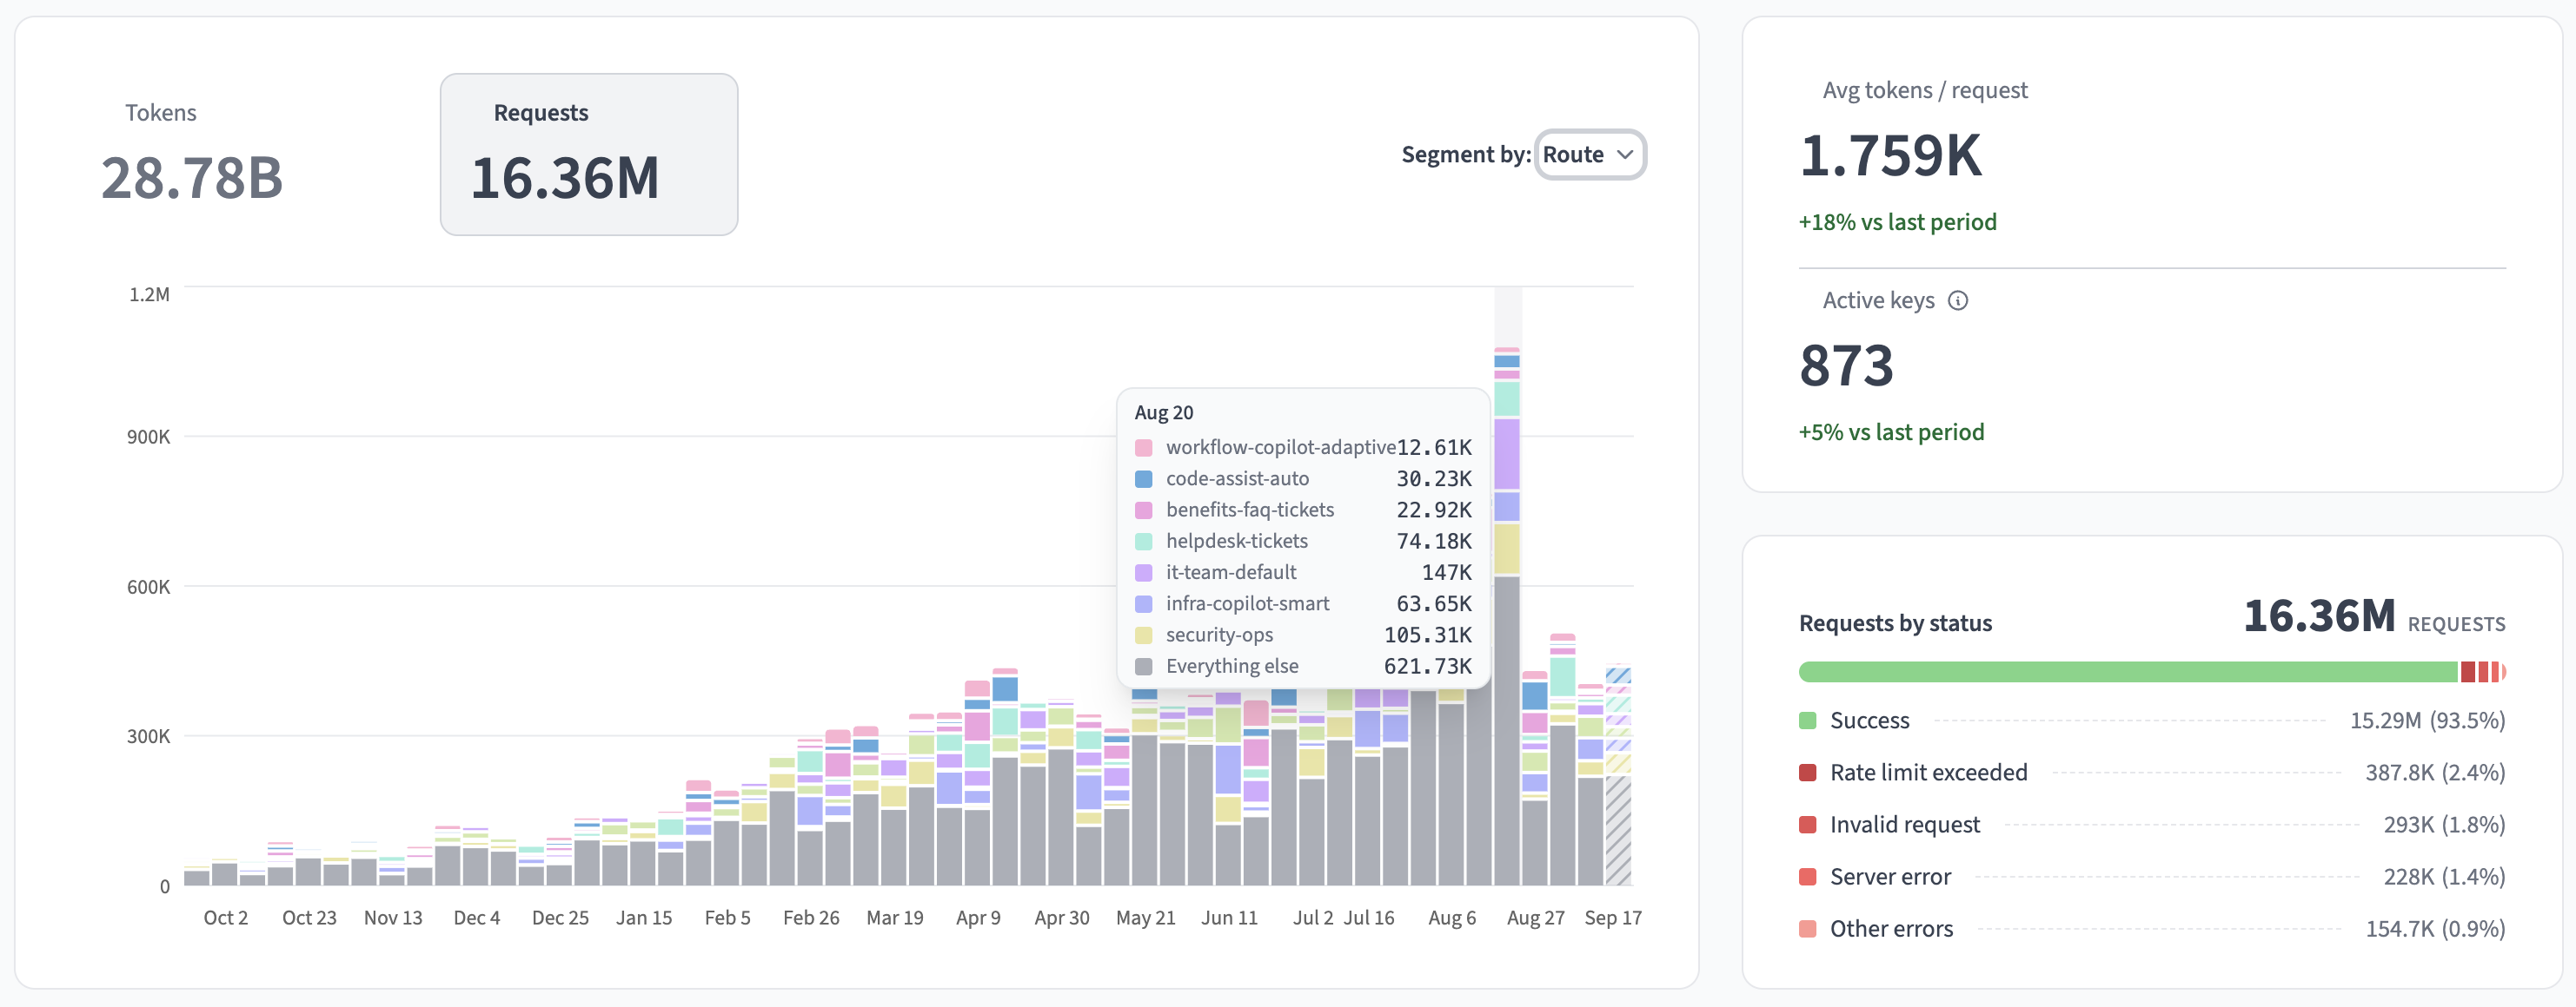
Task: Click the benefits-faq-tickets swatch in tooltip
Action: point(1144,510)
